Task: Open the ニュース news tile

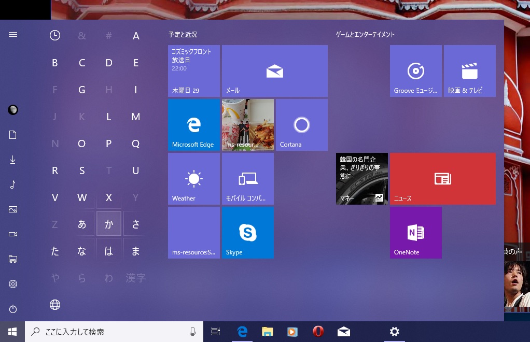Action: pos(443,179)
